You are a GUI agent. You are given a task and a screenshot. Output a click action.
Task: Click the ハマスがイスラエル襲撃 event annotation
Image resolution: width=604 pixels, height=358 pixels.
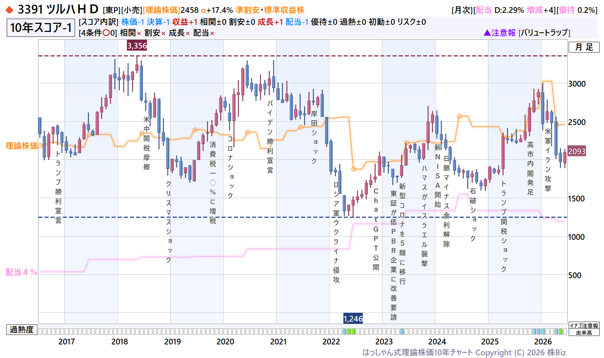click(424, 216)
